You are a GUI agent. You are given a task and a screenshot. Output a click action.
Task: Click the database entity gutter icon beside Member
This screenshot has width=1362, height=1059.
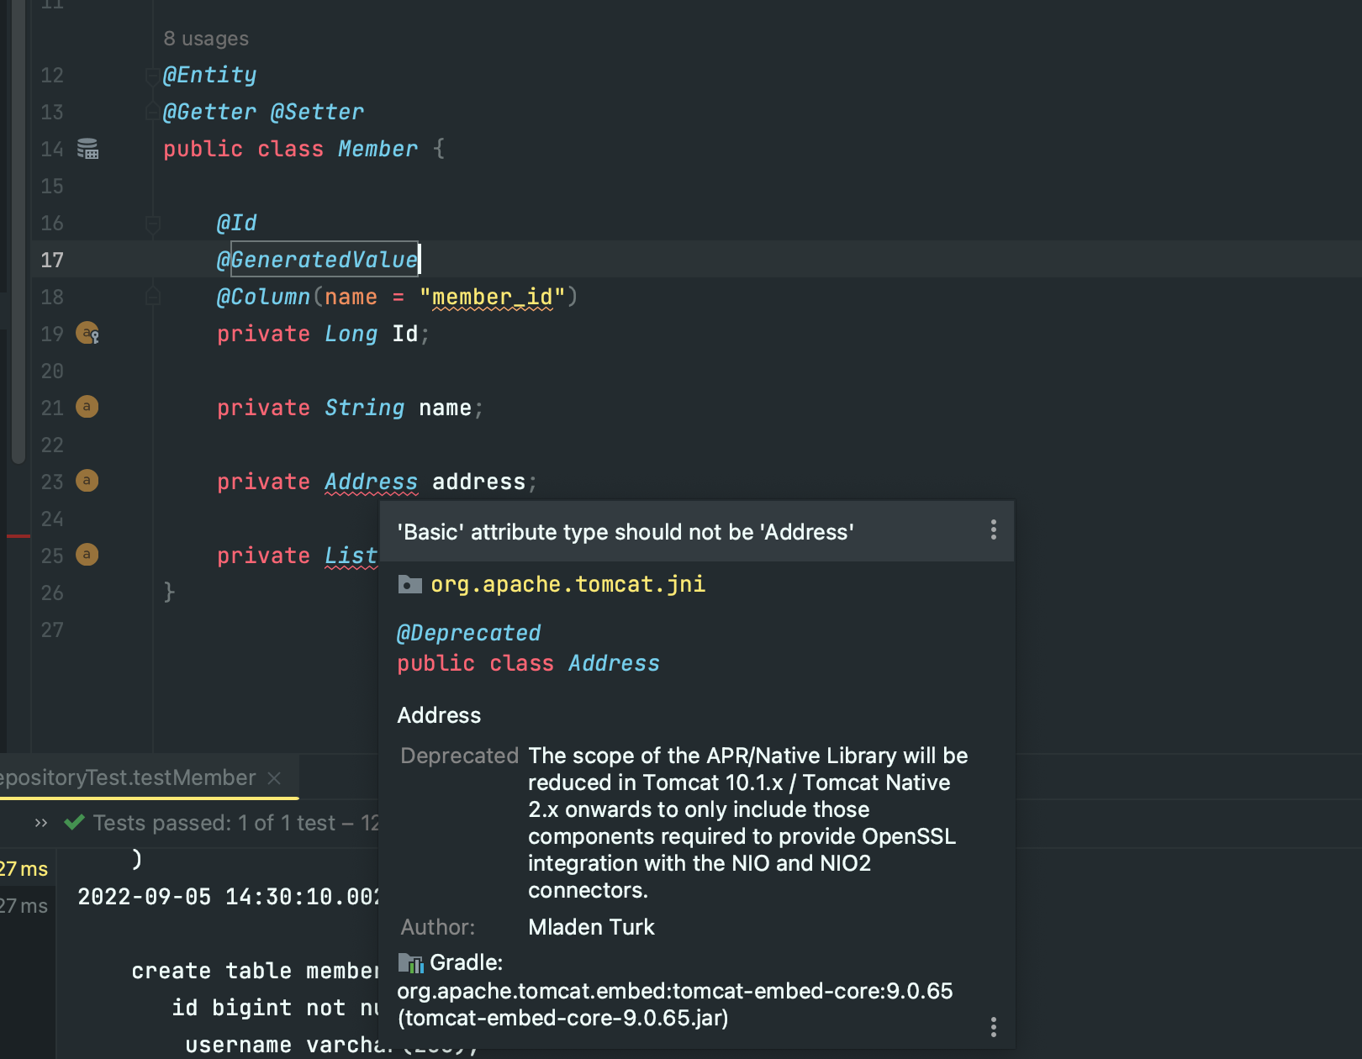pos(87,149)
